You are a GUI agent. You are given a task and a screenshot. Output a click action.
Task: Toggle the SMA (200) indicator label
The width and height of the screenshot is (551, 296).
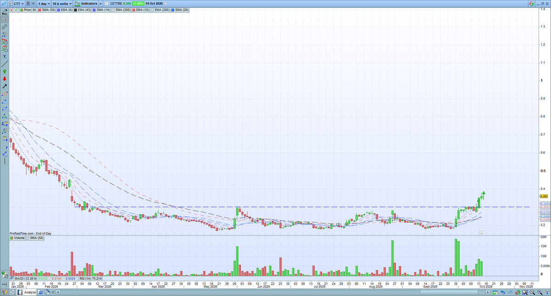[x=121, y=10]
